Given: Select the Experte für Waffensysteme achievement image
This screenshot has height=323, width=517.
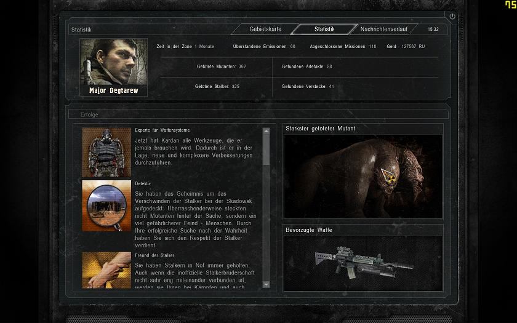Looking at the screenshot, I should [106, 153].
